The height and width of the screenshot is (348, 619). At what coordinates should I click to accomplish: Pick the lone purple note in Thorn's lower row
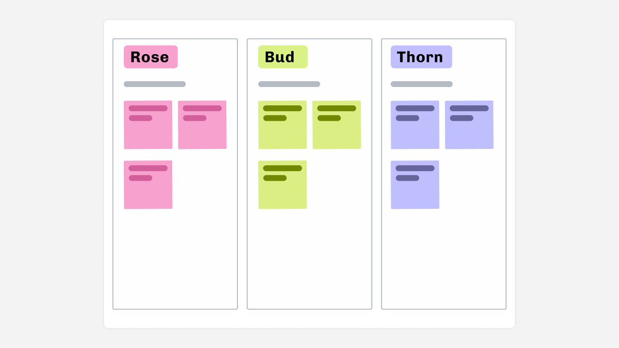tap(415, 190)
